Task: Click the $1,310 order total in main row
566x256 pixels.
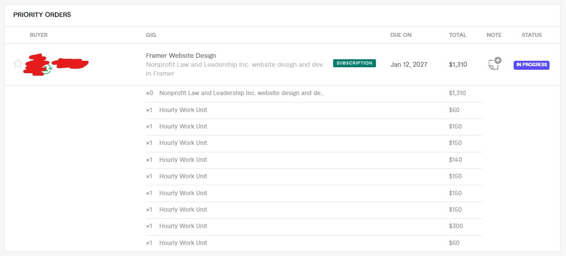Action: click(458, 65)
